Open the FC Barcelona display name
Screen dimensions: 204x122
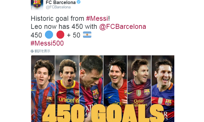[x=61, y=2]
